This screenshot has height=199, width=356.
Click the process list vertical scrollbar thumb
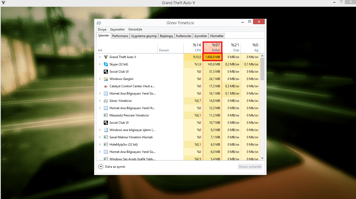[263, 69]
